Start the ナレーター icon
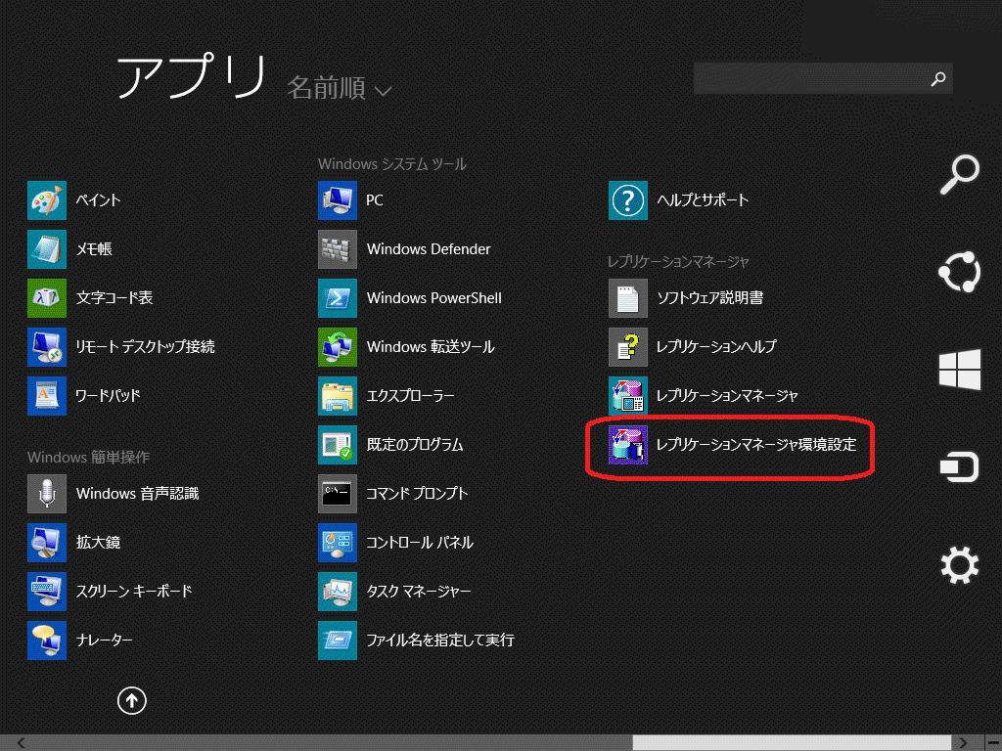The width and height of the screenshot is (1002, 751). click(x=47, y=640)
